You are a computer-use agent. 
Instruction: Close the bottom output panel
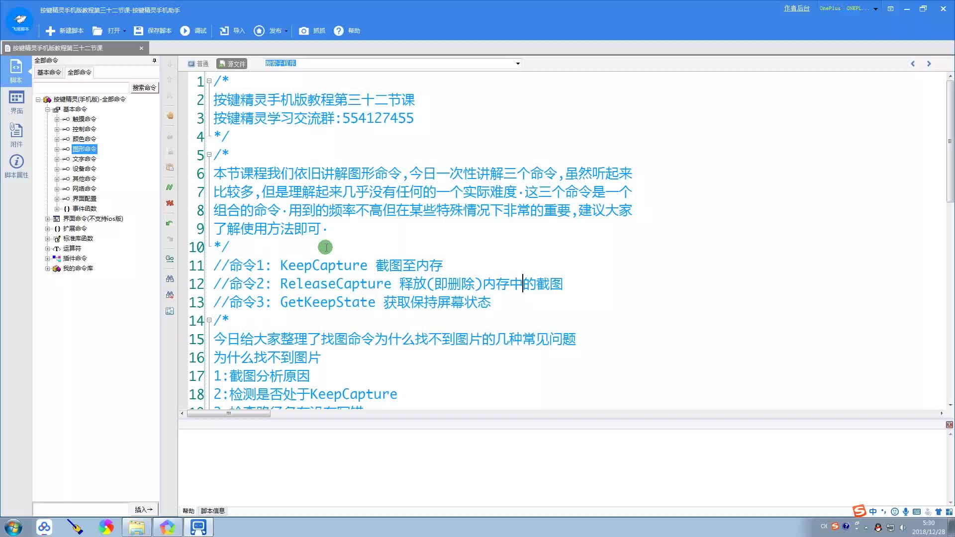pos(949,425)
